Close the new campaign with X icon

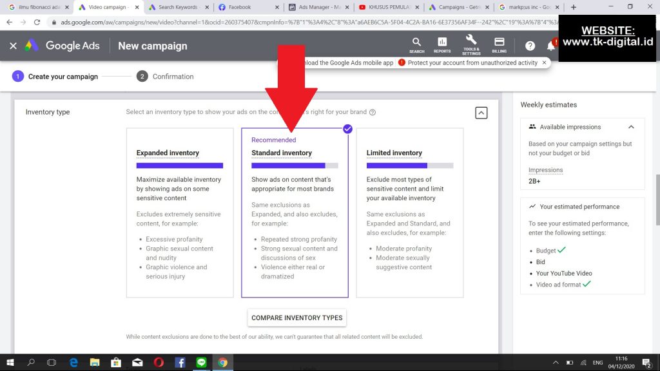pyautogui.click(x=13, y=46)
